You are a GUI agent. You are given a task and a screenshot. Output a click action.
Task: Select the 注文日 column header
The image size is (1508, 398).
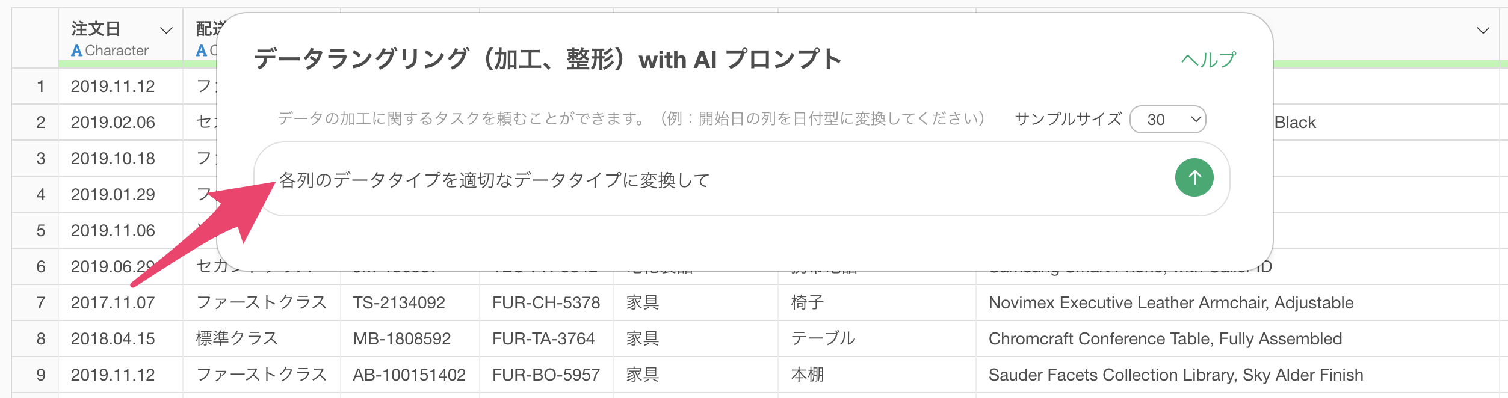[x=96, y=29]
